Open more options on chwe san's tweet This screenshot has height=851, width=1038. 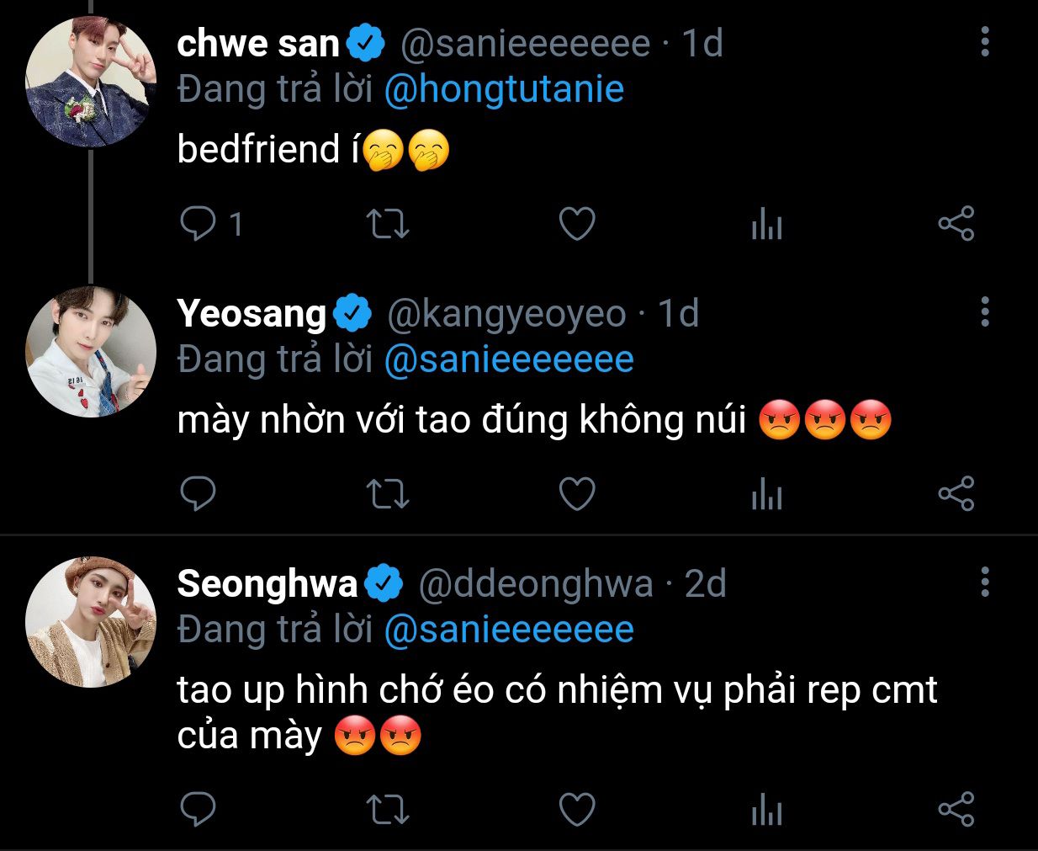[x=985, y=41]
